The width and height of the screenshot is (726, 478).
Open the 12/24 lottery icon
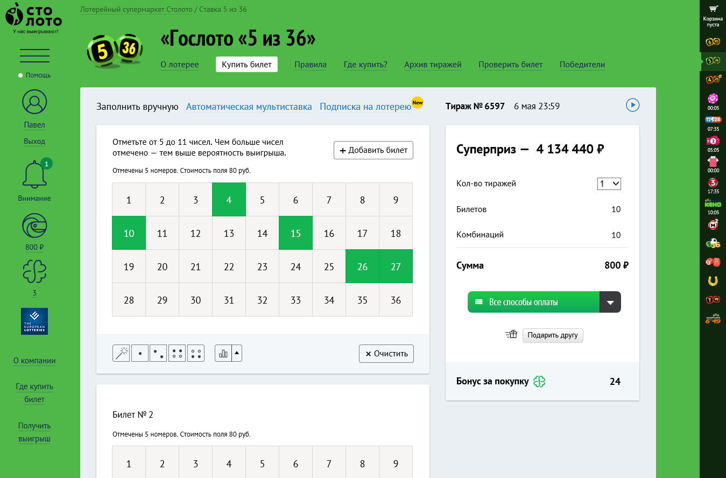click(713, 120)
